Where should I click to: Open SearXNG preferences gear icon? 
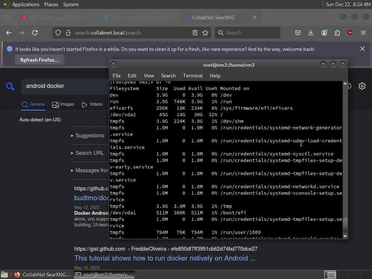click(362, 86)
